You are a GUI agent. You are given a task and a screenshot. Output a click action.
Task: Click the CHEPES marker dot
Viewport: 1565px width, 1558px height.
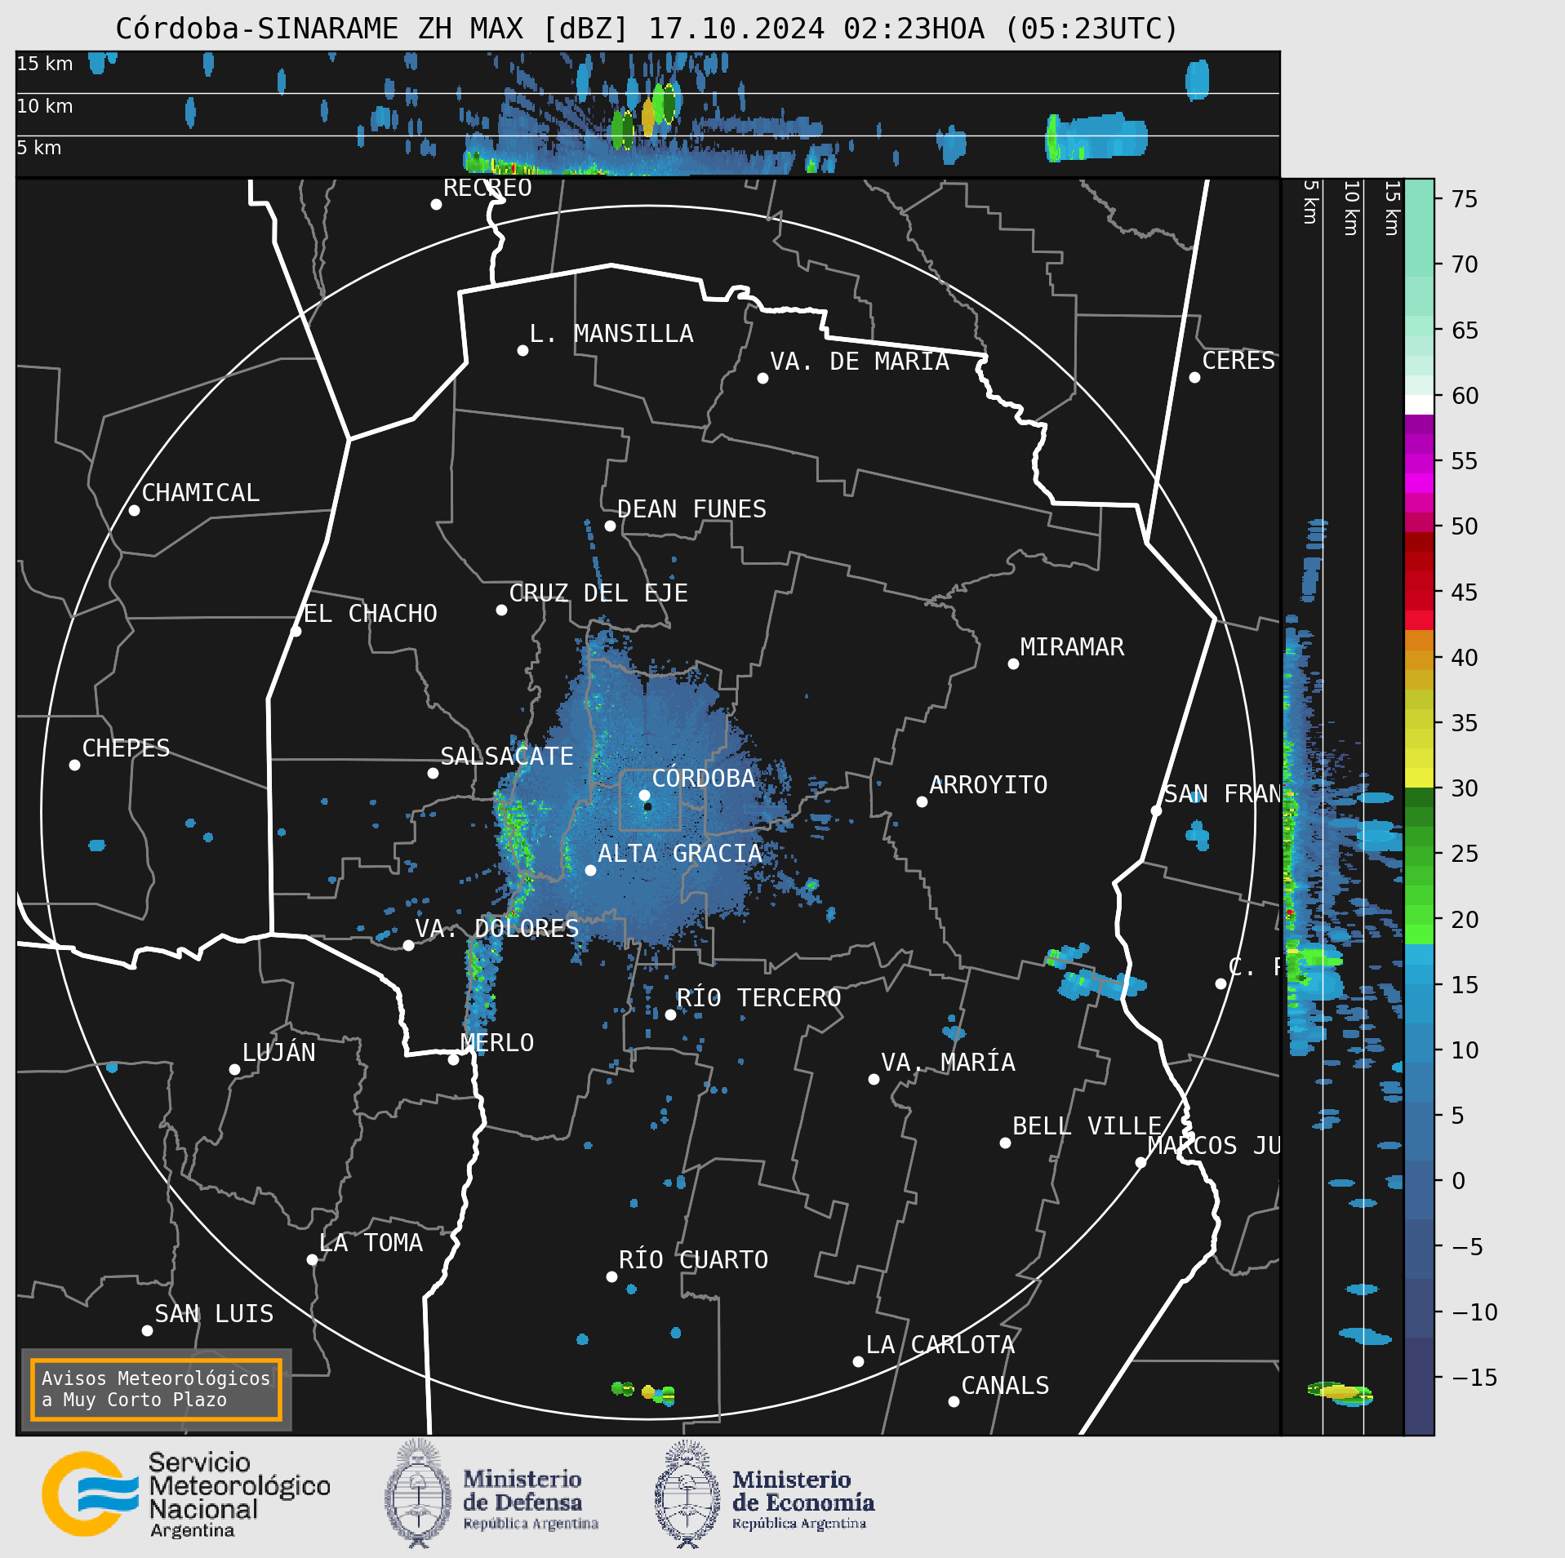[74, 765]
